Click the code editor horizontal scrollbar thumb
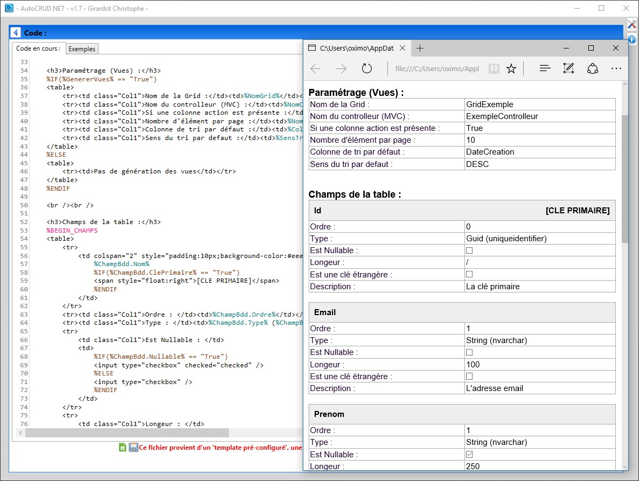The image size is (639, 481). [x=127, y=433]
